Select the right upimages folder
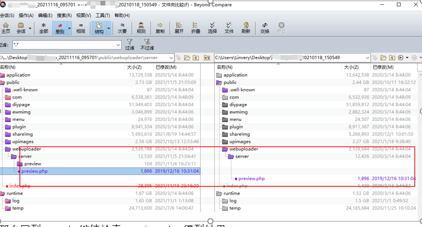 click(240, 142)
